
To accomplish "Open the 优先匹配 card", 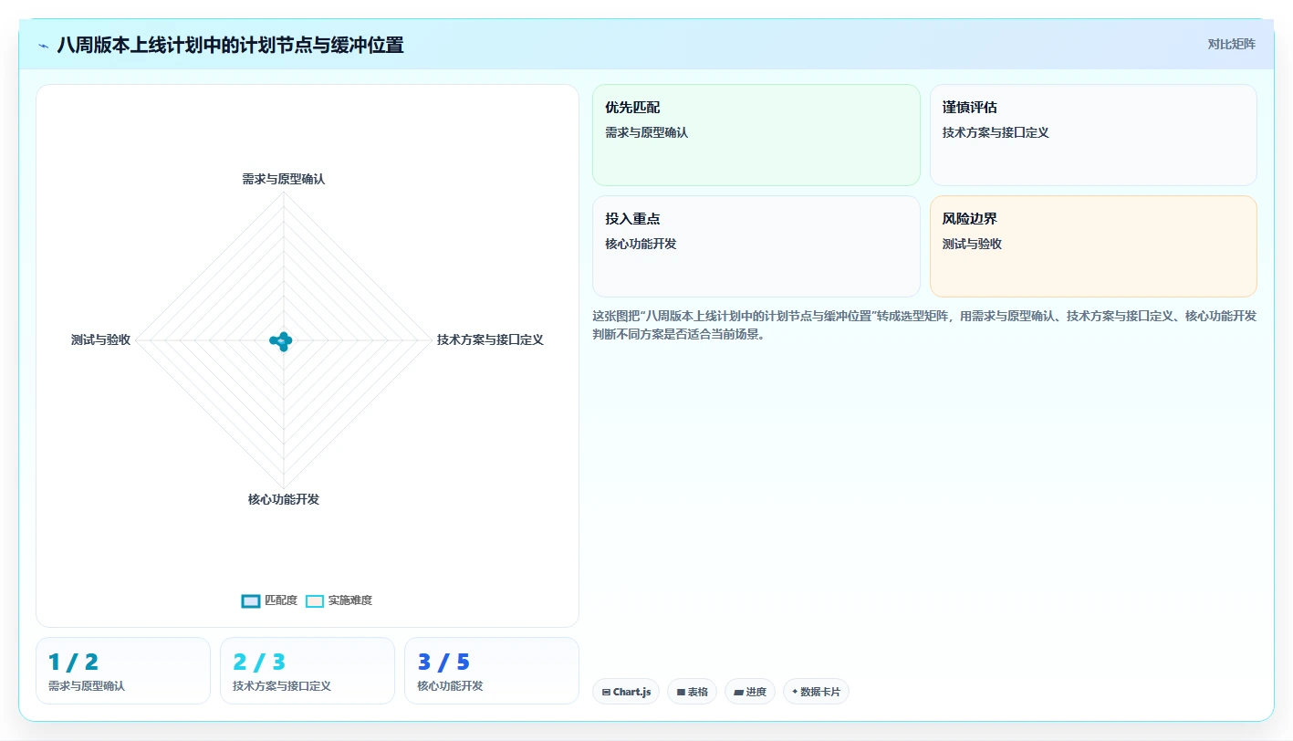I will [756, 135].
